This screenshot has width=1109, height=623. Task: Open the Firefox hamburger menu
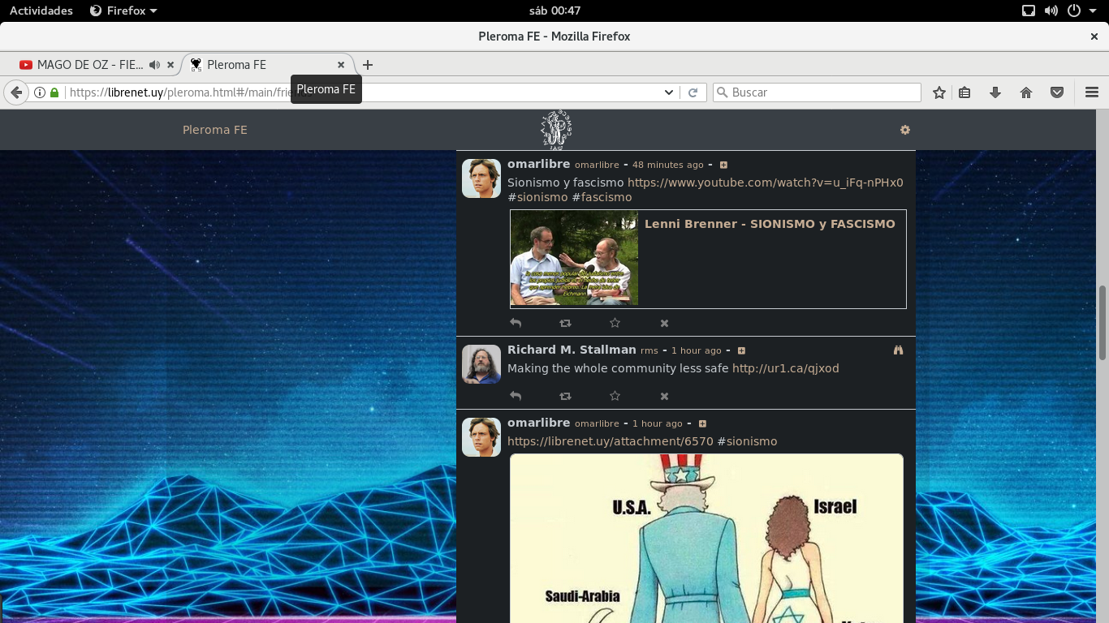click(x=1092, y=92)
